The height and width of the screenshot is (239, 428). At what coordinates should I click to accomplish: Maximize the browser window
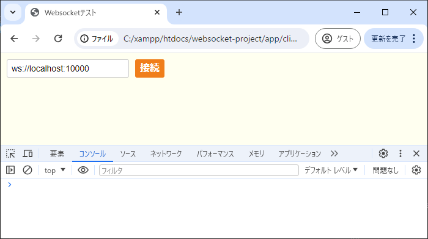385,12
